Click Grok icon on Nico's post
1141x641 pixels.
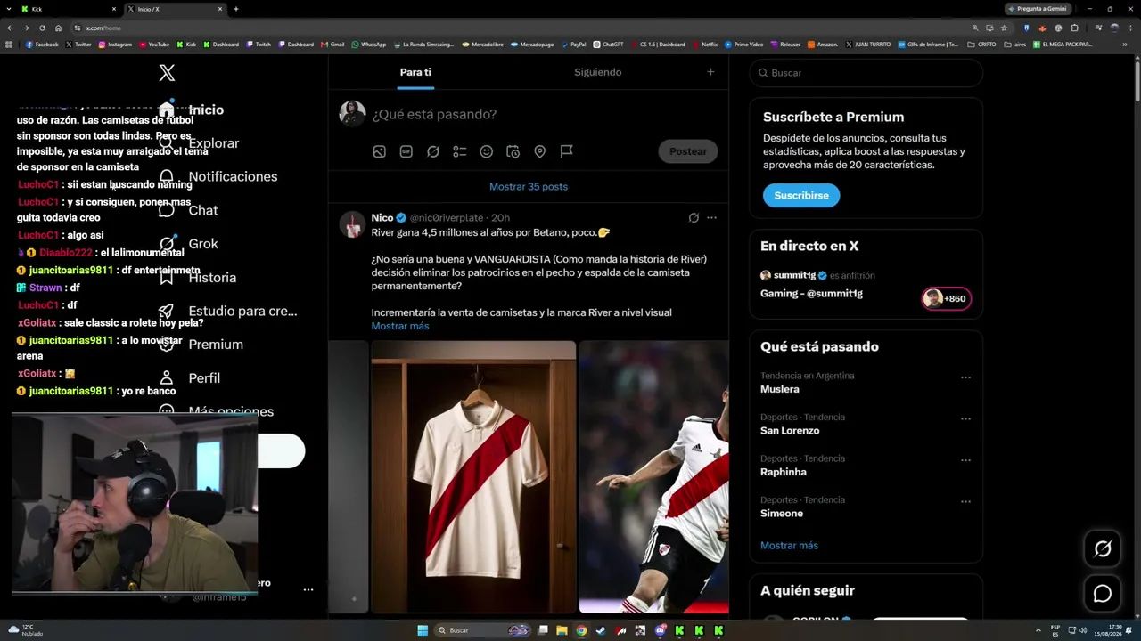coord(694,217)
